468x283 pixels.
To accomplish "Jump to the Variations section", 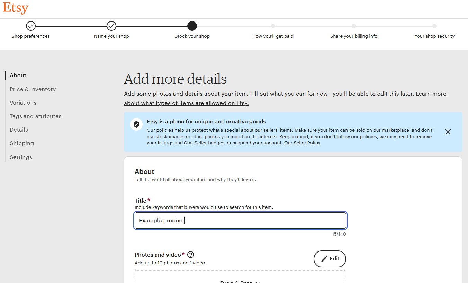I will 23,103.
